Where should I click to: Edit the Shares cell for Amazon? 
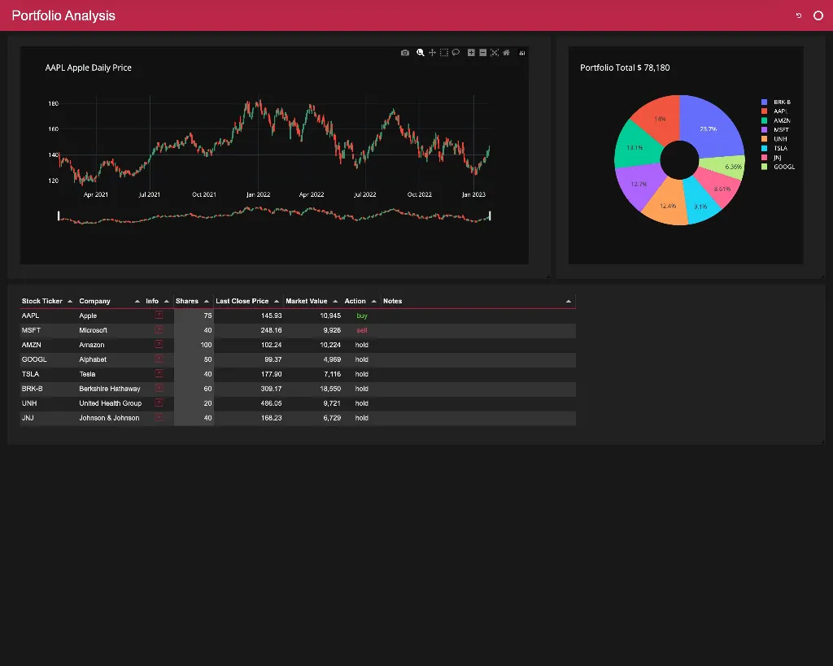point(194,345)
